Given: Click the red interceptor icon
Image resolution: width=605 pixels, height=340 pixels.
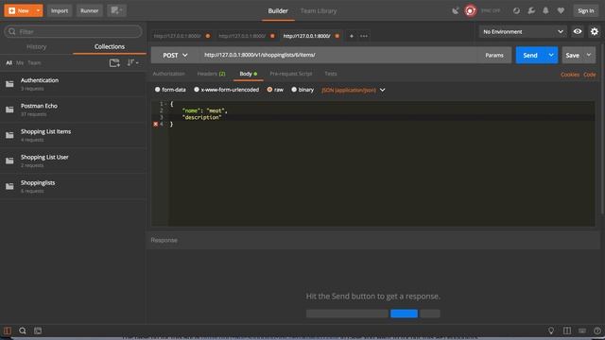Looking at the screenshot, I should [470, 10].
